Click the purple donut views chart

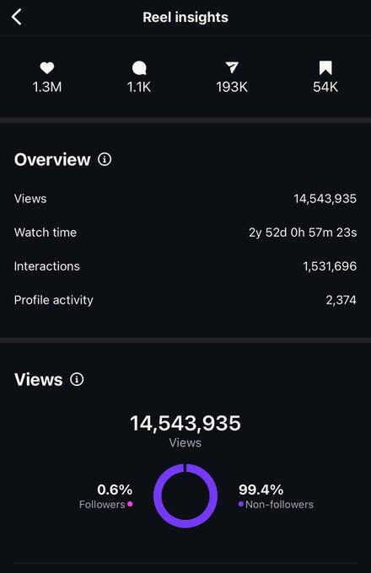pos(185,495)
